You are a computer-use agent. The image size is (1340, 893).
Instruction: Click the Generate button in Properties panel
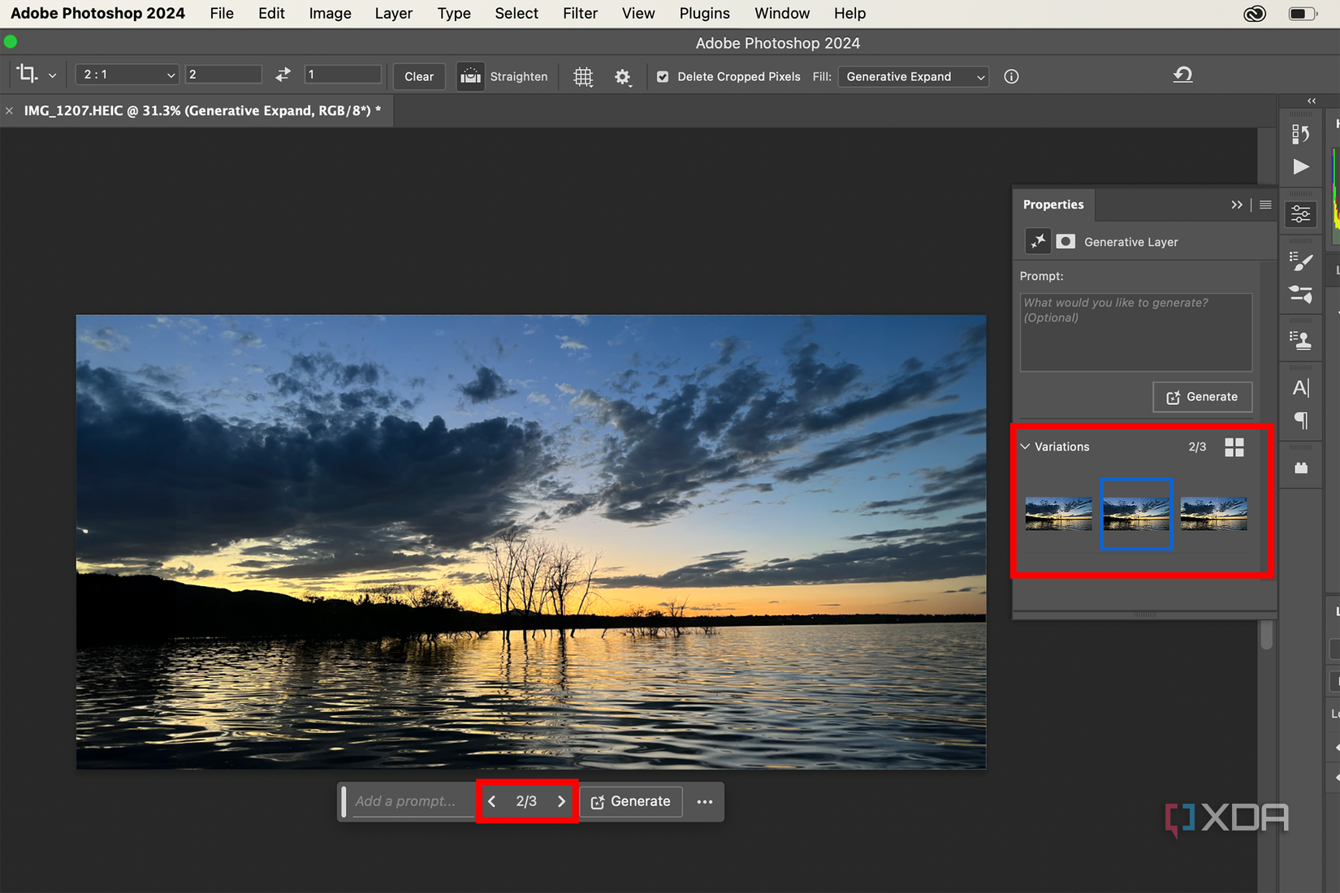(1203, 397)
